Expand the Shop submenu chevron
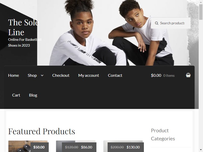Screen dimensions: 203x152 coord(42,75)
